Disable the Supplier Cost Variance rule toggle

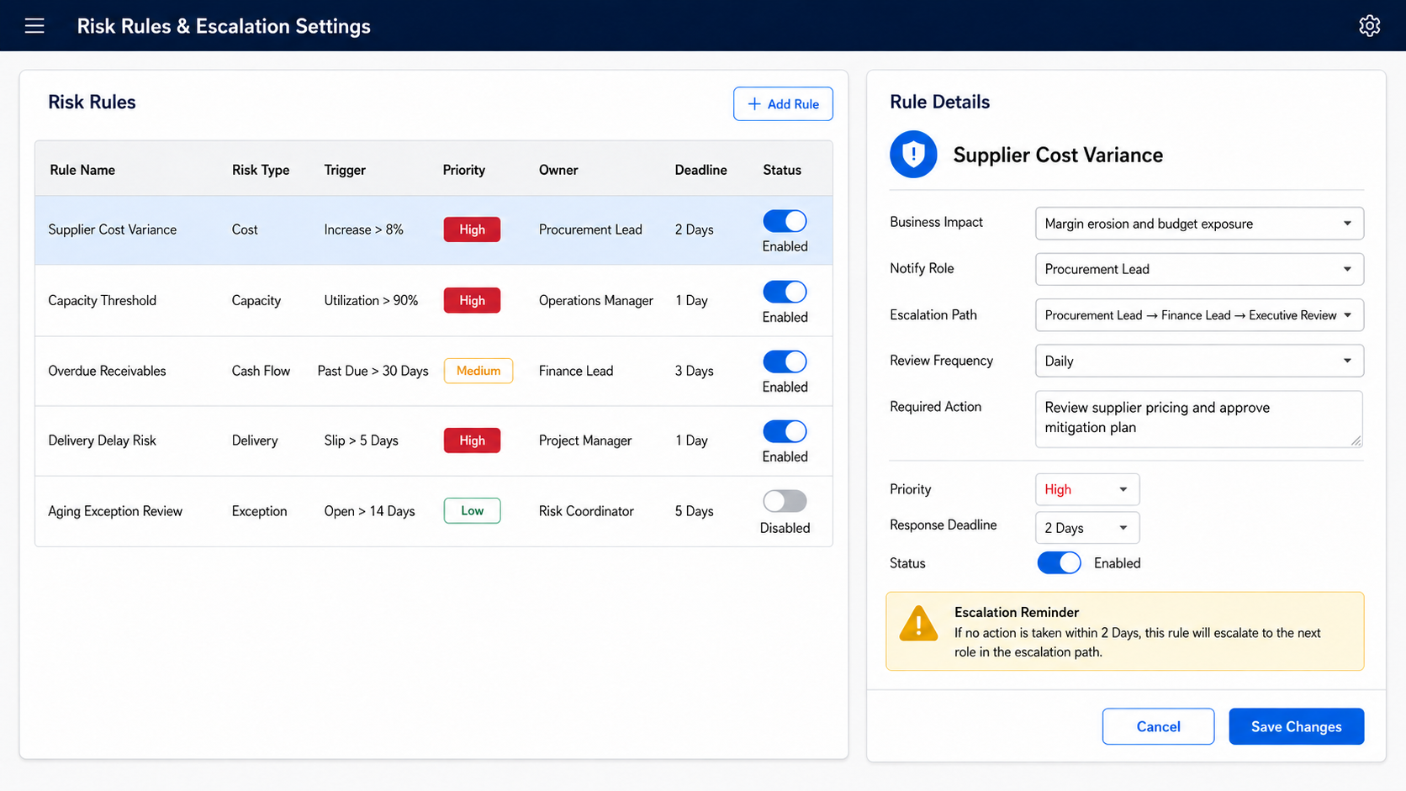[785, 221]
